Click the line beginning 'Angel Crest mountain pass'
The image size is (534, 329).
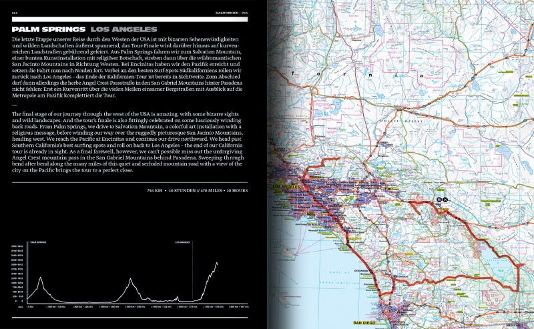[127, 157]
